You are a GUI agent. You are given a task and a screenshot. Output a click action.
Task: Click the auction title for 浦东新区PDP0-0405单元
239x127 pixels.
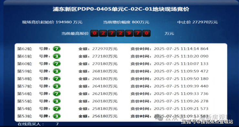tap(121, 9)
